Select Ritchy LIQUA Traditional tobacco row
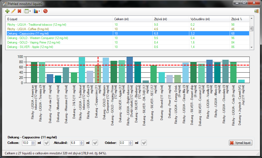262x158 pixels. (x=128, y=25)
